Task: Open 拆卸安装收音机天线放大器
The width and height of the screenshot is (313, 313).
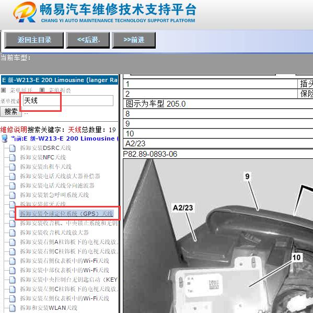Action: [x=54, y=233]
